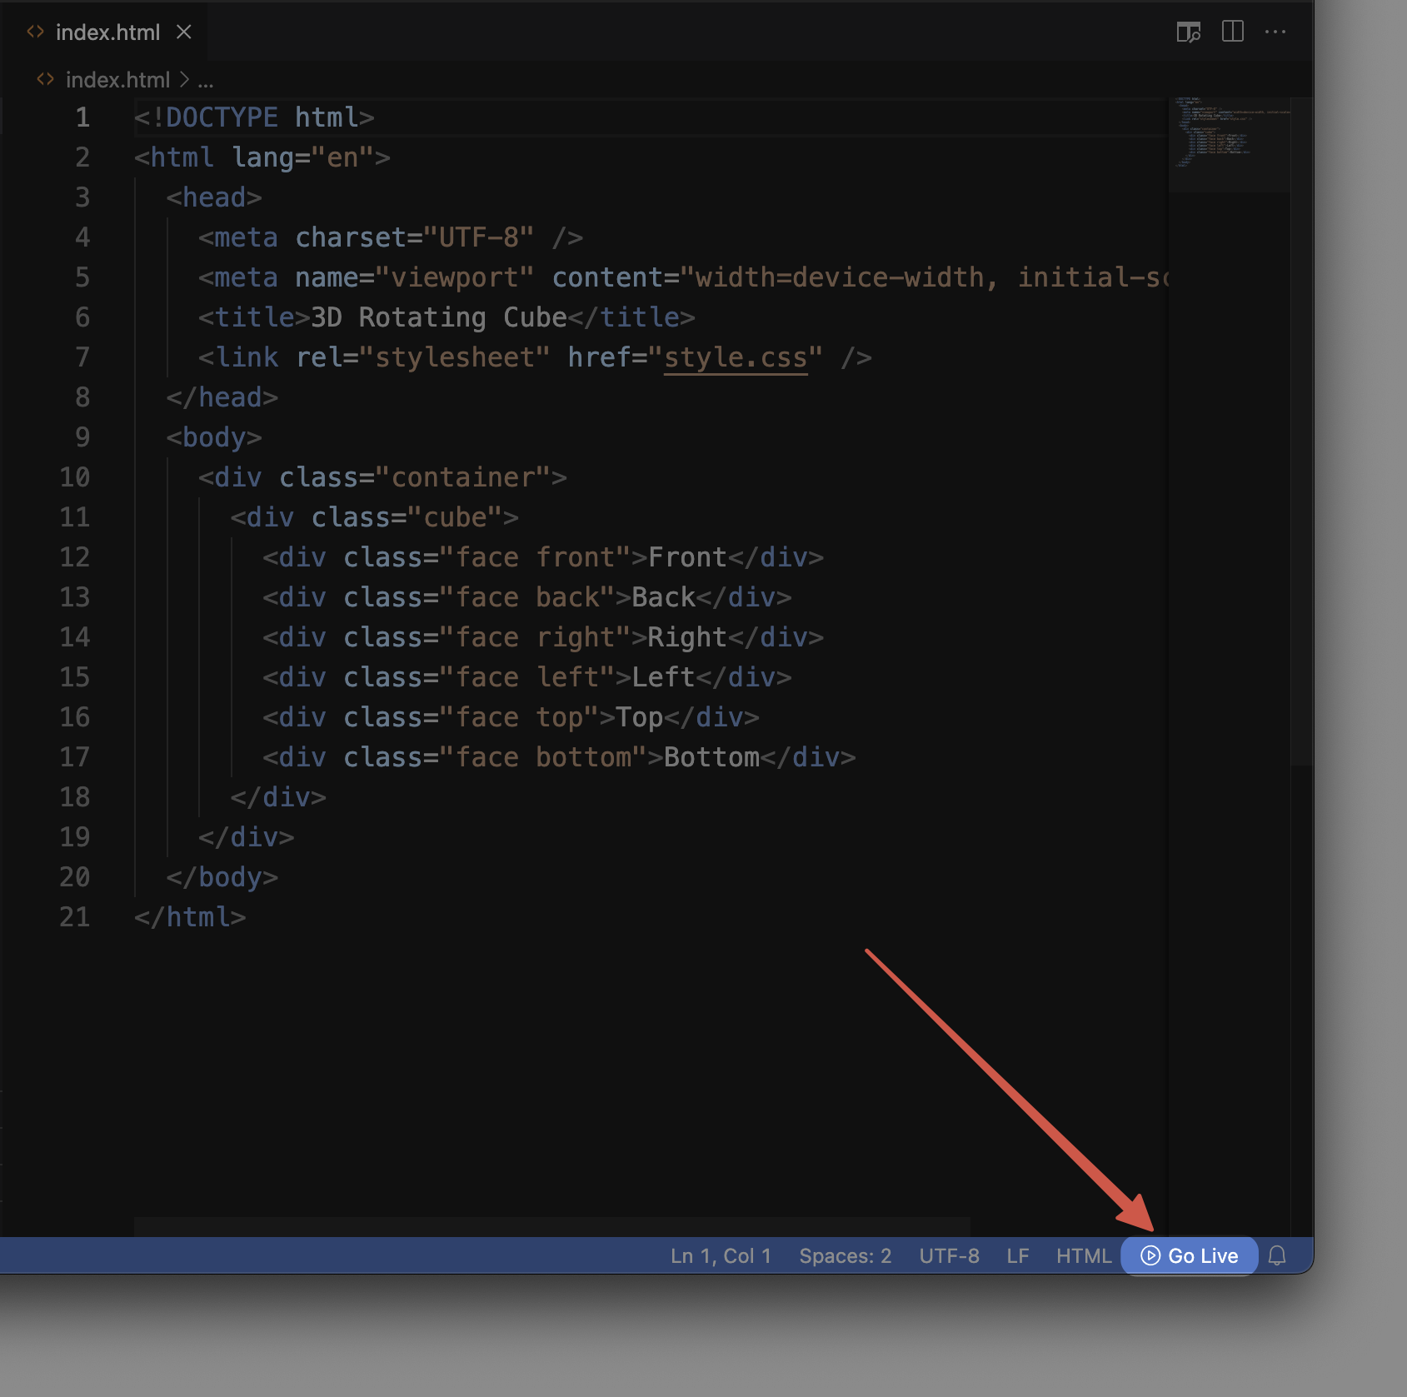Click line number 10 in the gutter

tap(75, 477)
